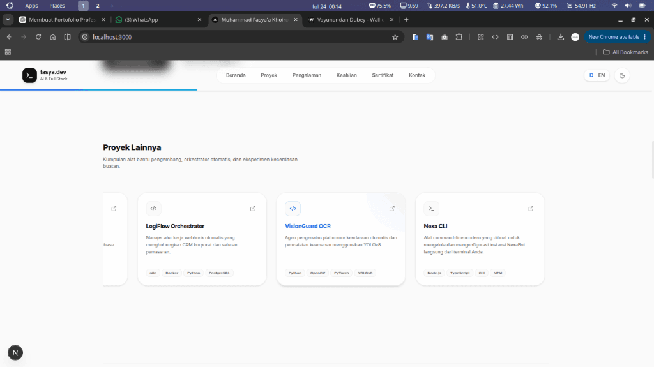
Task: Open the Chrome extensions puzzle icon
Action: point(459,37)
